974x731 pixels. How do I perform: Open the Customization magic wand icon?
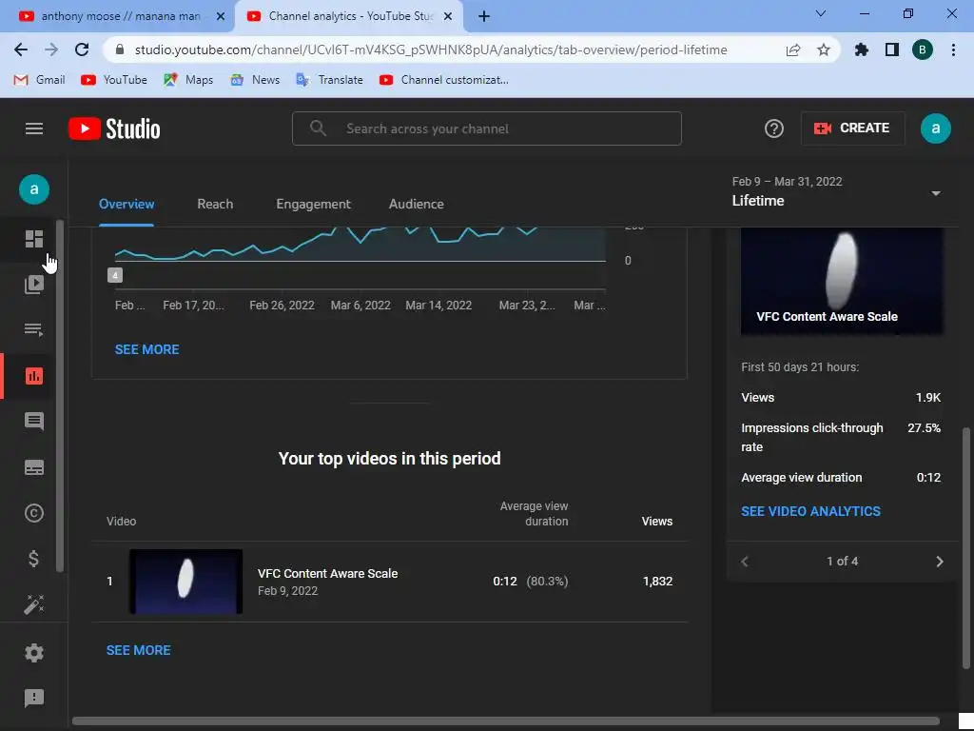[34, 604]
